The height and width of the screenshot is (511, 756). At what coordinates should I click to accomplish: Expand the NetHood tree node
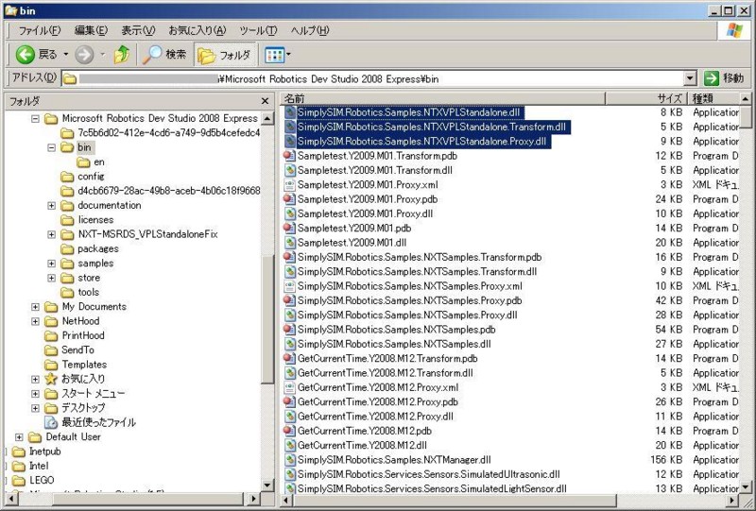pyautogui.click(x=35, y=321)
